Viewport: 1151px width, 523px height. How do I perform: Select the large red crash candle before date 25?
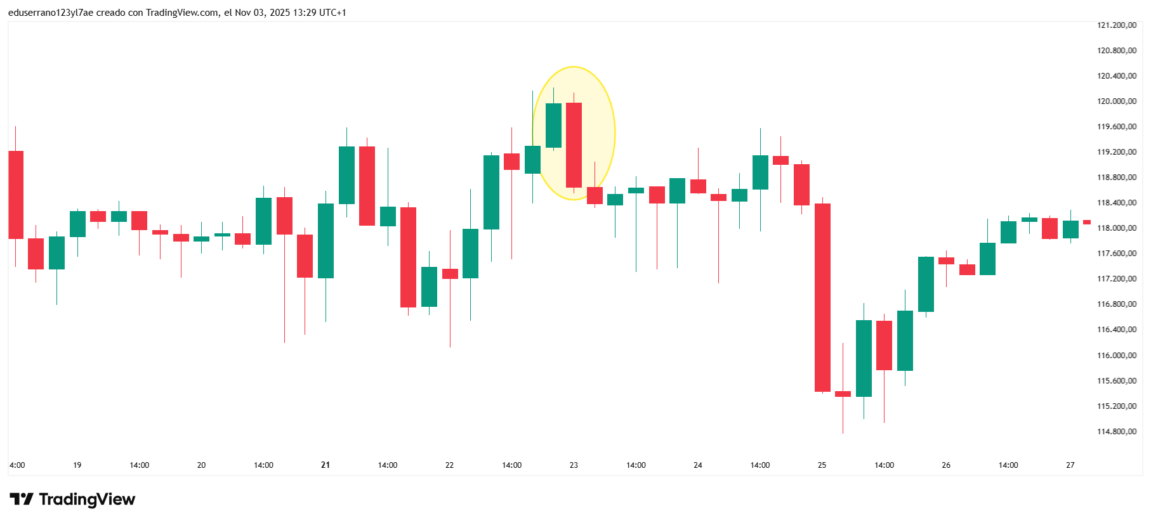(x=822, y=297)
